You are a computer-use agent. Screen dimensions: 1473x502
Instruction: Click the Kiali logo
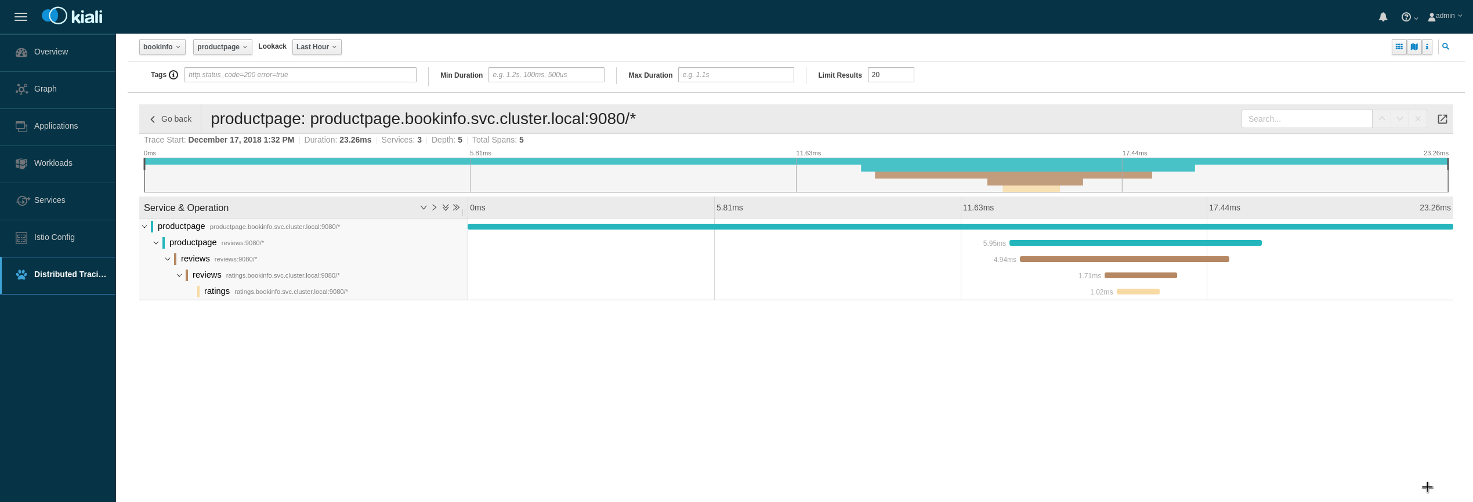(72, 16)
